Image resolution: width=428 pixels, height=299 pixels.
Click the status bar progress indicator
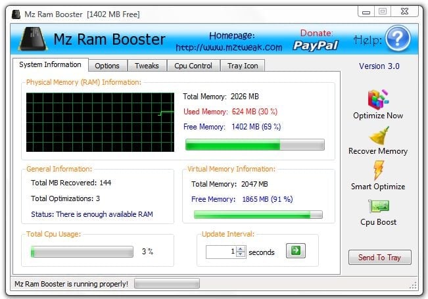[x=167, y=283]
